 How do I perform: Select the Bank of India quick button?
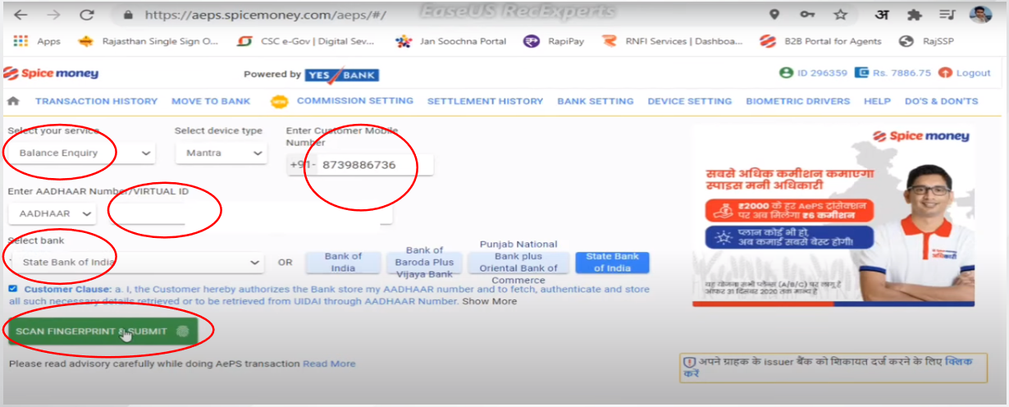(x=343, y=263)
